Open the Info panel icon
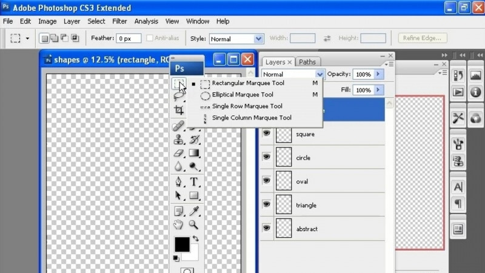Image resolution: width=485 pixels, height=273 pixels. pyautogui.click(x=476, y=92)
